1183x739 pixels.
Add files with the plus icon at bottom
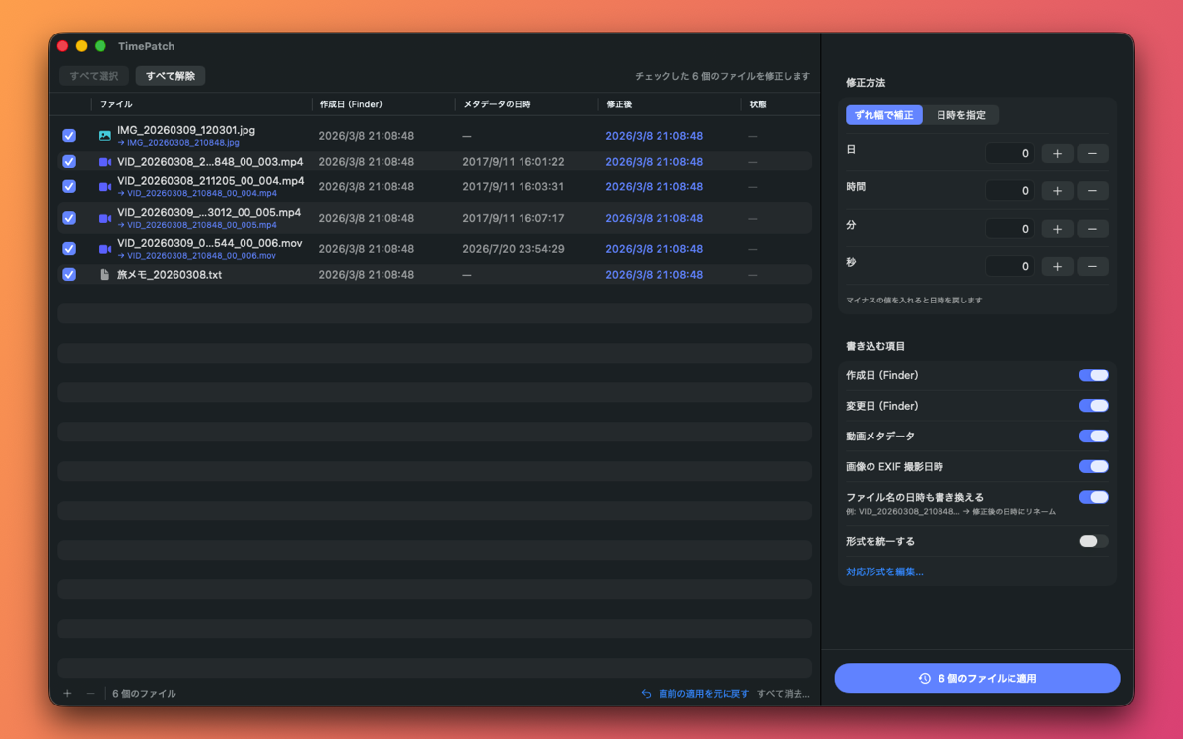[67, 694]
